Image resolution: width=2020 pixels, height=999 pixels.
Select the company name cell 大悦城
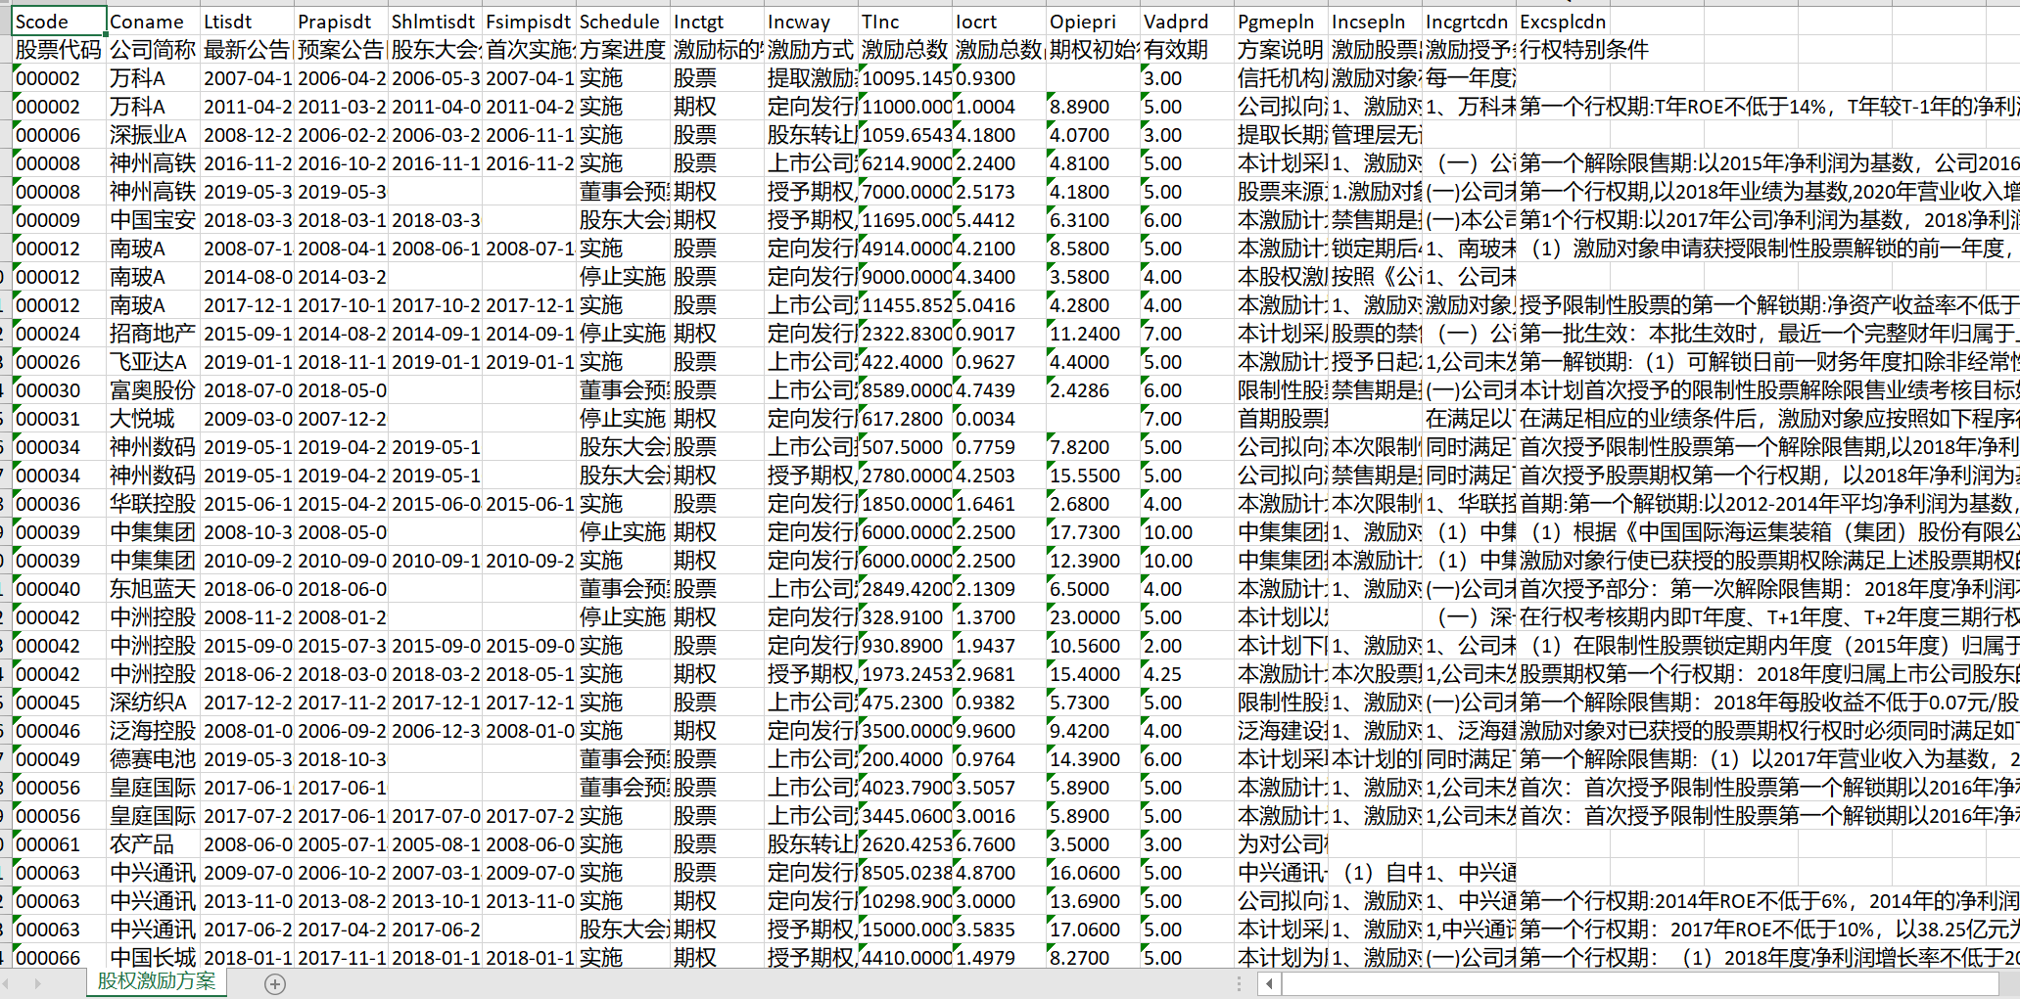(x=153, y=419)
